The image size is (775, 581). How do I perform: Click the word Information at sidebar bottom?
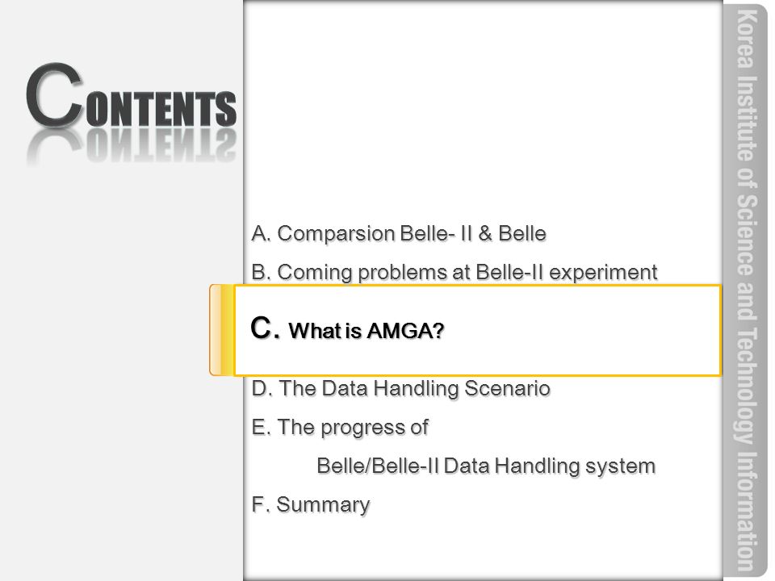(x=747, y=511)
